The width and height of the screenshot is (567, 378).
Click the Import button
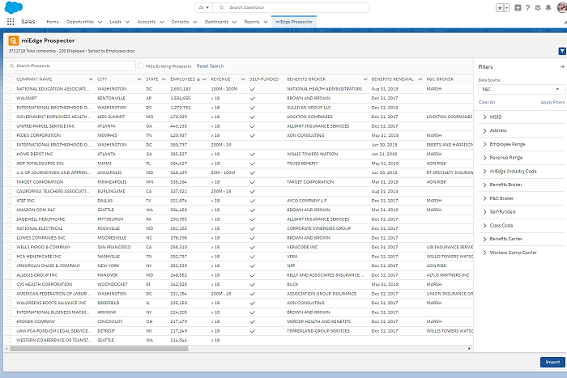coord(551,362)
